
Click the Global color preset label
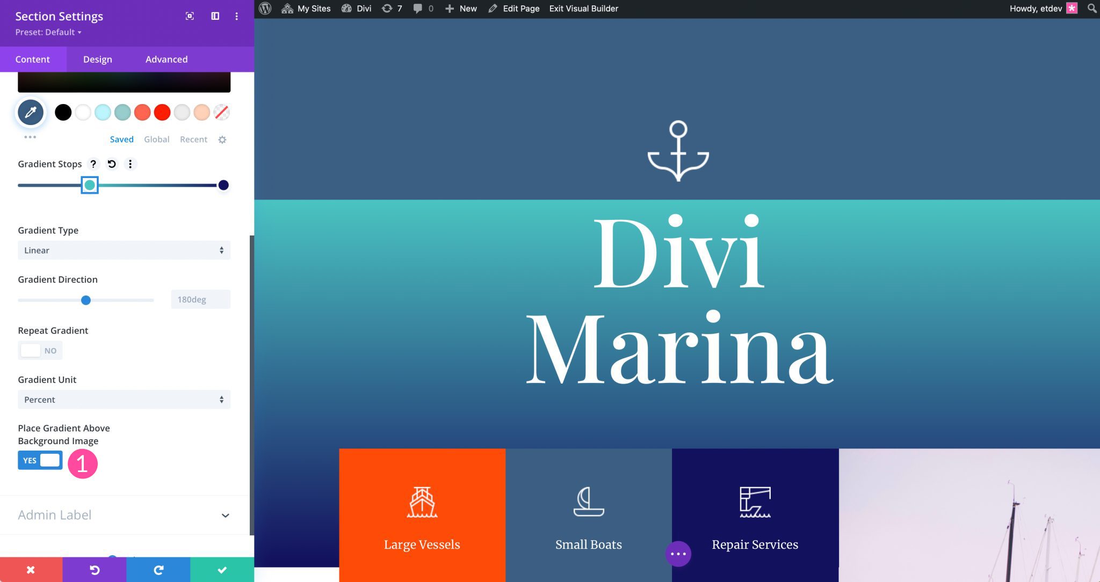pyautogui.click(x=156, y=139)
